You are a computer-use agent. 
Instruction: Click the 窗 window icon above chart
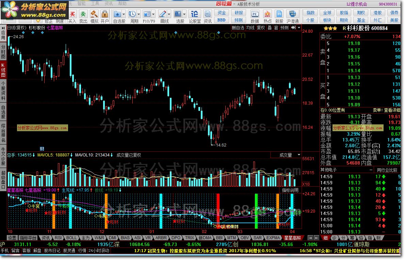(276, 27)
